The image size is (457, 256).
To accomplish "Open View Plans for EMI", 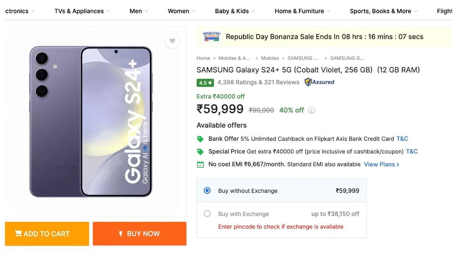I will (381, 164).
